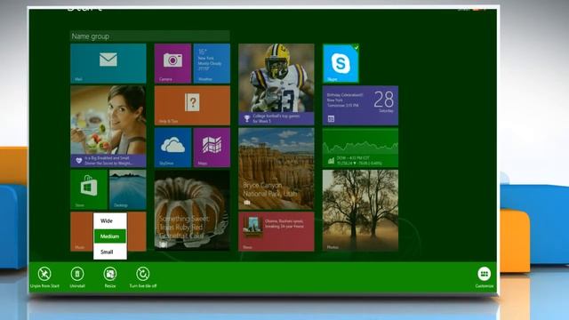Viewport: 569px width, 320px height.
Task: Select the Photos tile with trees
Action: pos(360,211)
